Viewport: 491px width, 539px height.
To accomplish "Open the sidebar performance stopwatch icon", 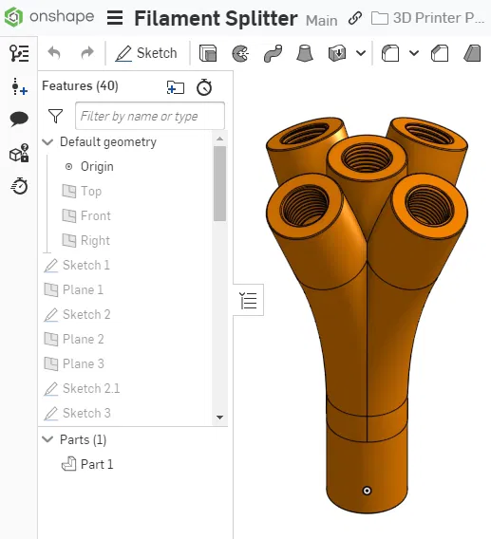I will click(x=19, y=186).
